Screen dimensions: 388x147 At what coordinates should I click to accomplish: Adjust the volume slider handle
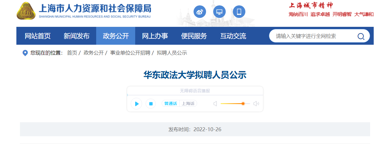click(x=243, y=103)
